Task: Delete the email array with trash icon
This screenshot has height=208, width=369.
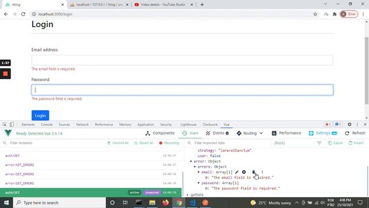Action: [254, 172]
